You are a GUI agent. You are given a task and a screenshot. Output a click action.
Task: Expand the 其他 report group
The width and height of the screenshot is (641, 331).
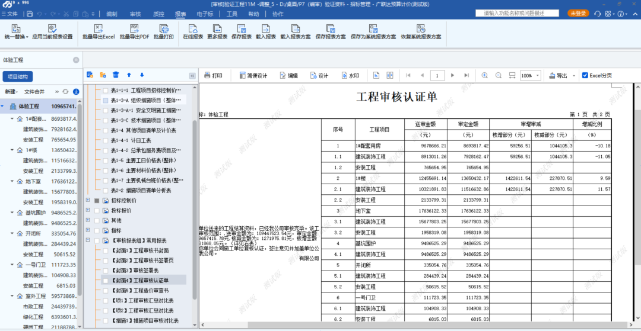click(88, 220)
